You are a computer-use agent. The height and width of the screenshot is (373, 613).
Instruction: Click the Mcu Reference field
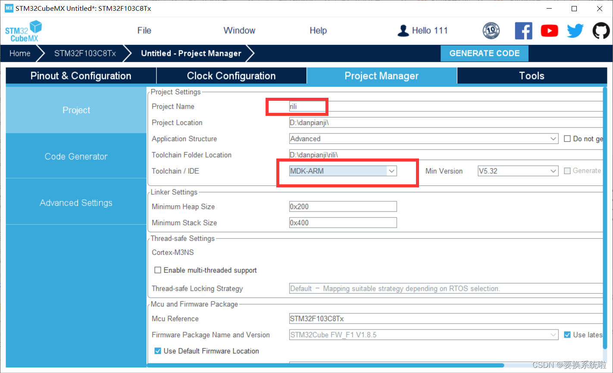coord(446,319)
